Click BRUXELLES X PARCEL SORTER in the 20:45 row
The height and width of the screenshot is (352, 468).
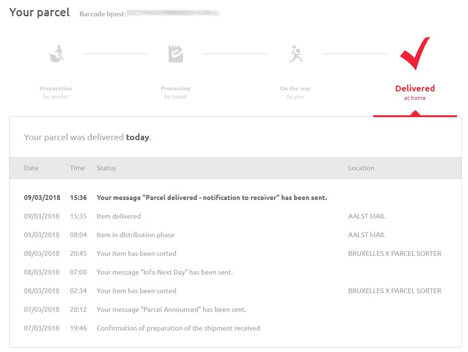(x=395, y=253)
